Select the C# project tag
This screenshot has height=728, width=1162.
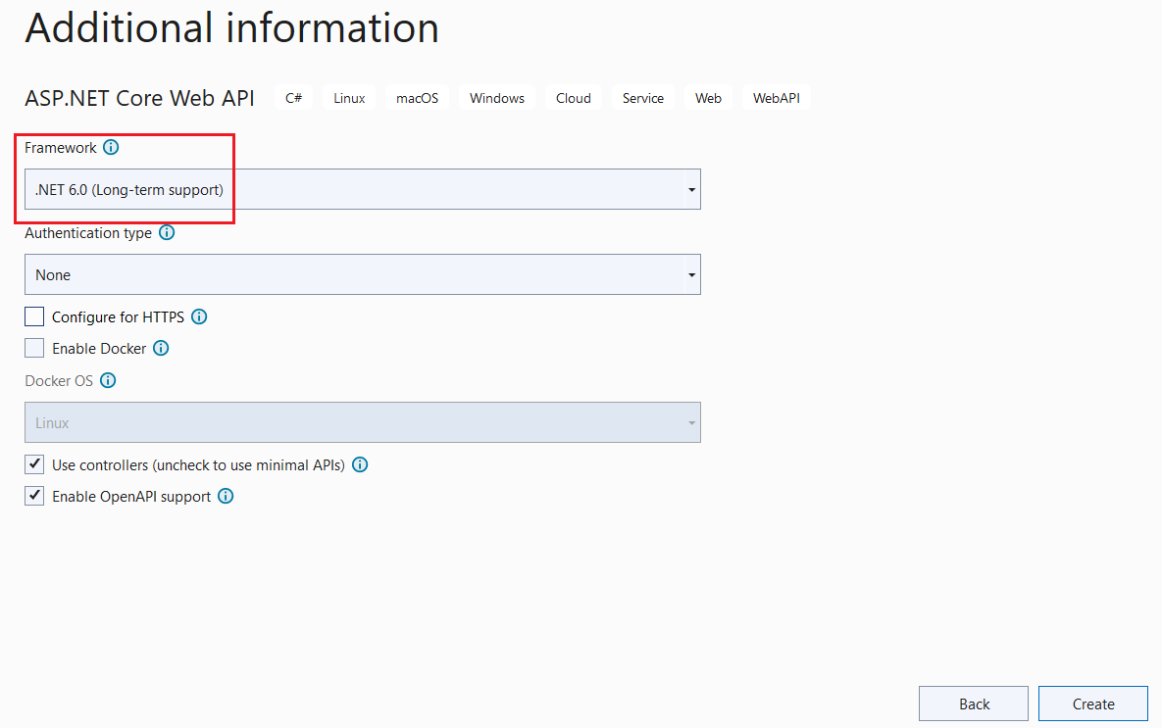[x=293, y=97]
